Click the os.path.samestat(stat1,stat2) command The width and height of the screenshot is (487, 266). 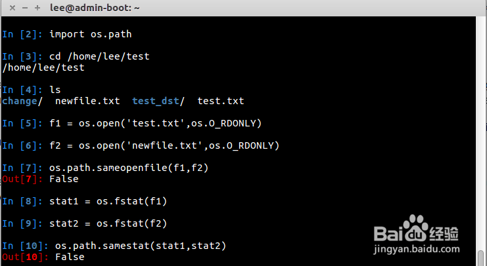pyautogui.click(x=140, y=246)
